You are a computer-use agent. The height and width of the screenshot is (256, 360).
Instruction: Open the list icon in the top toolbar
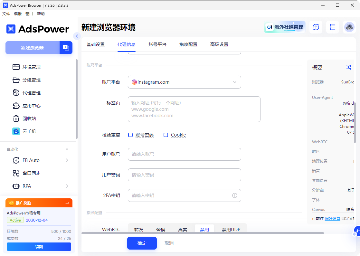pos(333,27)
